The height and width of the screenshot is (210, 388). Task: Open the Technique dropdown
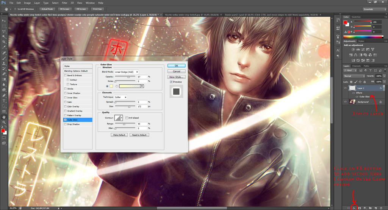[x=121, y=97]
